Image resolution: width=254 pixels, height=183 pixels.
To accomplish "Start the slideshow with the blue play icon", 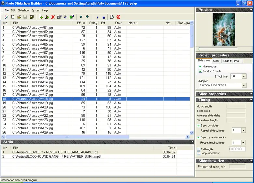I will click(x=98, y=17).
